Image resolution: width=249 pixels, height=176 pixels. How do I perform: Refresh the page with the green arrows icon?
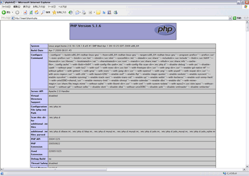coord(31,12)
